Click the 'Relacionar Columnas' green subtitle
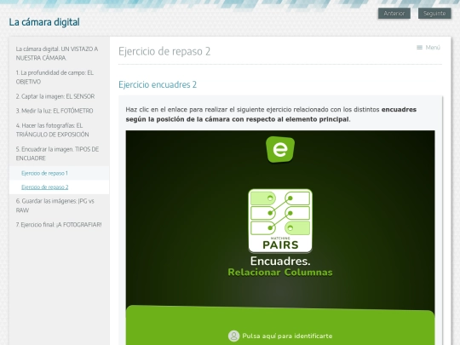This screenshot has width=460, height=345. coord(280,273)
